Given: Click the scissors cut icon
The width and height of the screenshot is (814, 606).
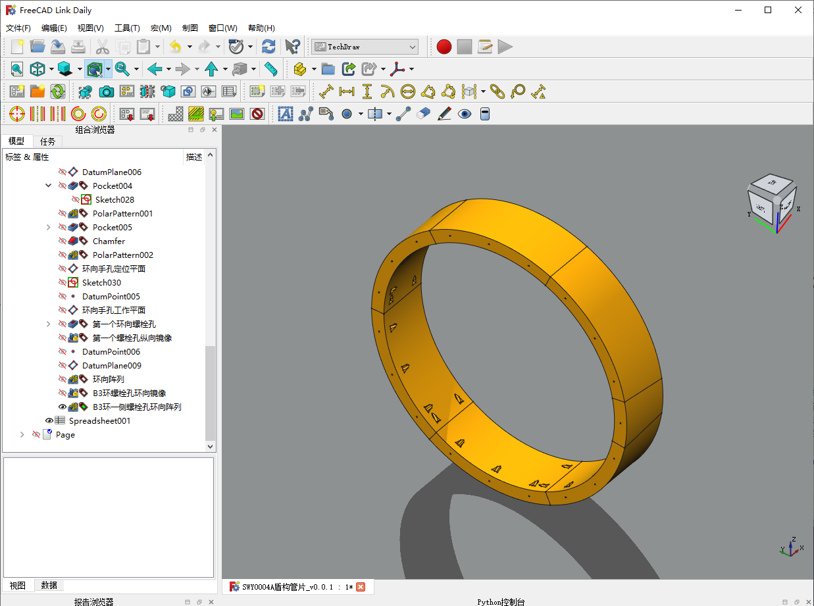Looking at the screenshot, I should point(102,47).
